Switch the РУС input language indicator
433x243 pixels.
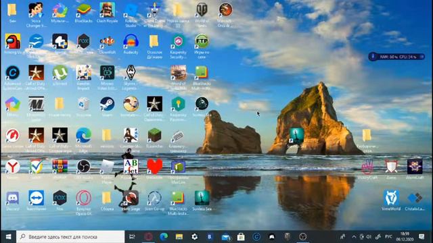pos(388,237)
